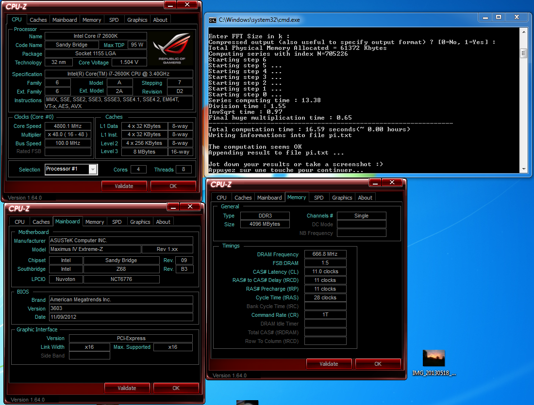534x405 pixels.
Task: Click memory Size 4096 MBytes value
Action: coord(265,224)
